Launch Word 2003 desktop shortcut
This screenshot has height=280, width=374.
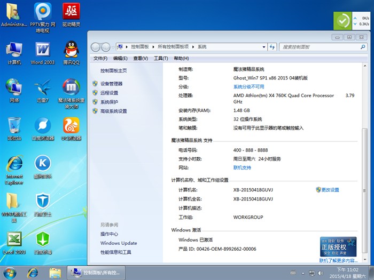43,53
